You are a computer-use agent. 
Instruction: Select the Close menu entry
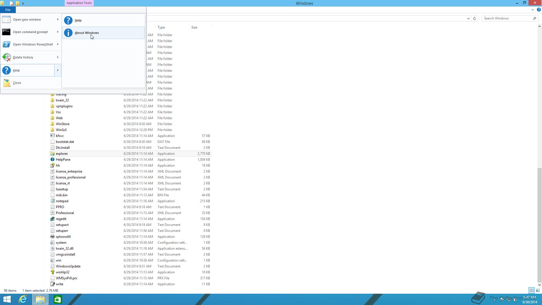tap(31, 83)
